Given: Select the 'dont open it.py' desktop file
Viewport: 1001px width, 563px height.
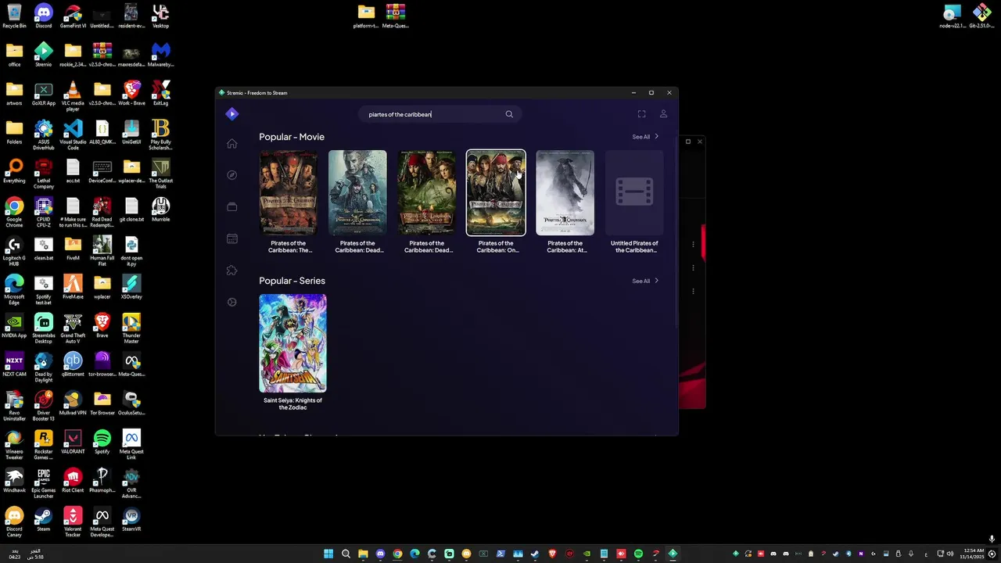Looking at the screenshot, I should tap(131, 251).
